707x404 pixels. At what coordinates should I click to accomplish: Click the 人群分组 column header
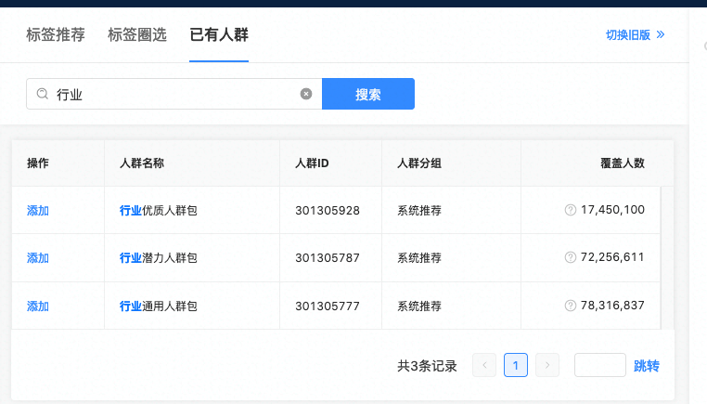(419, 163)
